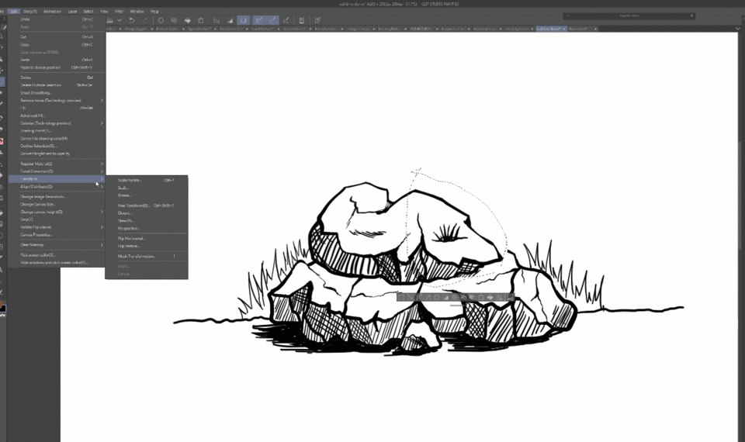Toggle Snap to Ruler icon in command bar
Screen dimensions: 745x442
pos(259,20)
